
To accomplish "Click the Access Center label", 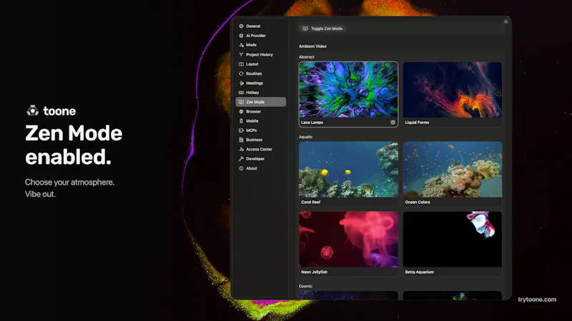I will click(x=259, y=149).
